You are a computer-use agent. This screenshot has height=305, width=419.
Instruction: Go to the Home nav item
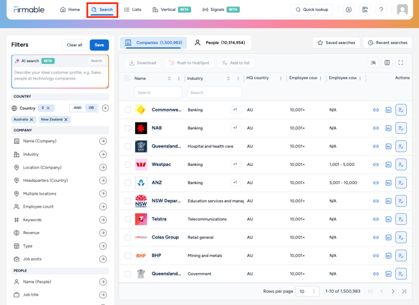click(x=70, y=10)
